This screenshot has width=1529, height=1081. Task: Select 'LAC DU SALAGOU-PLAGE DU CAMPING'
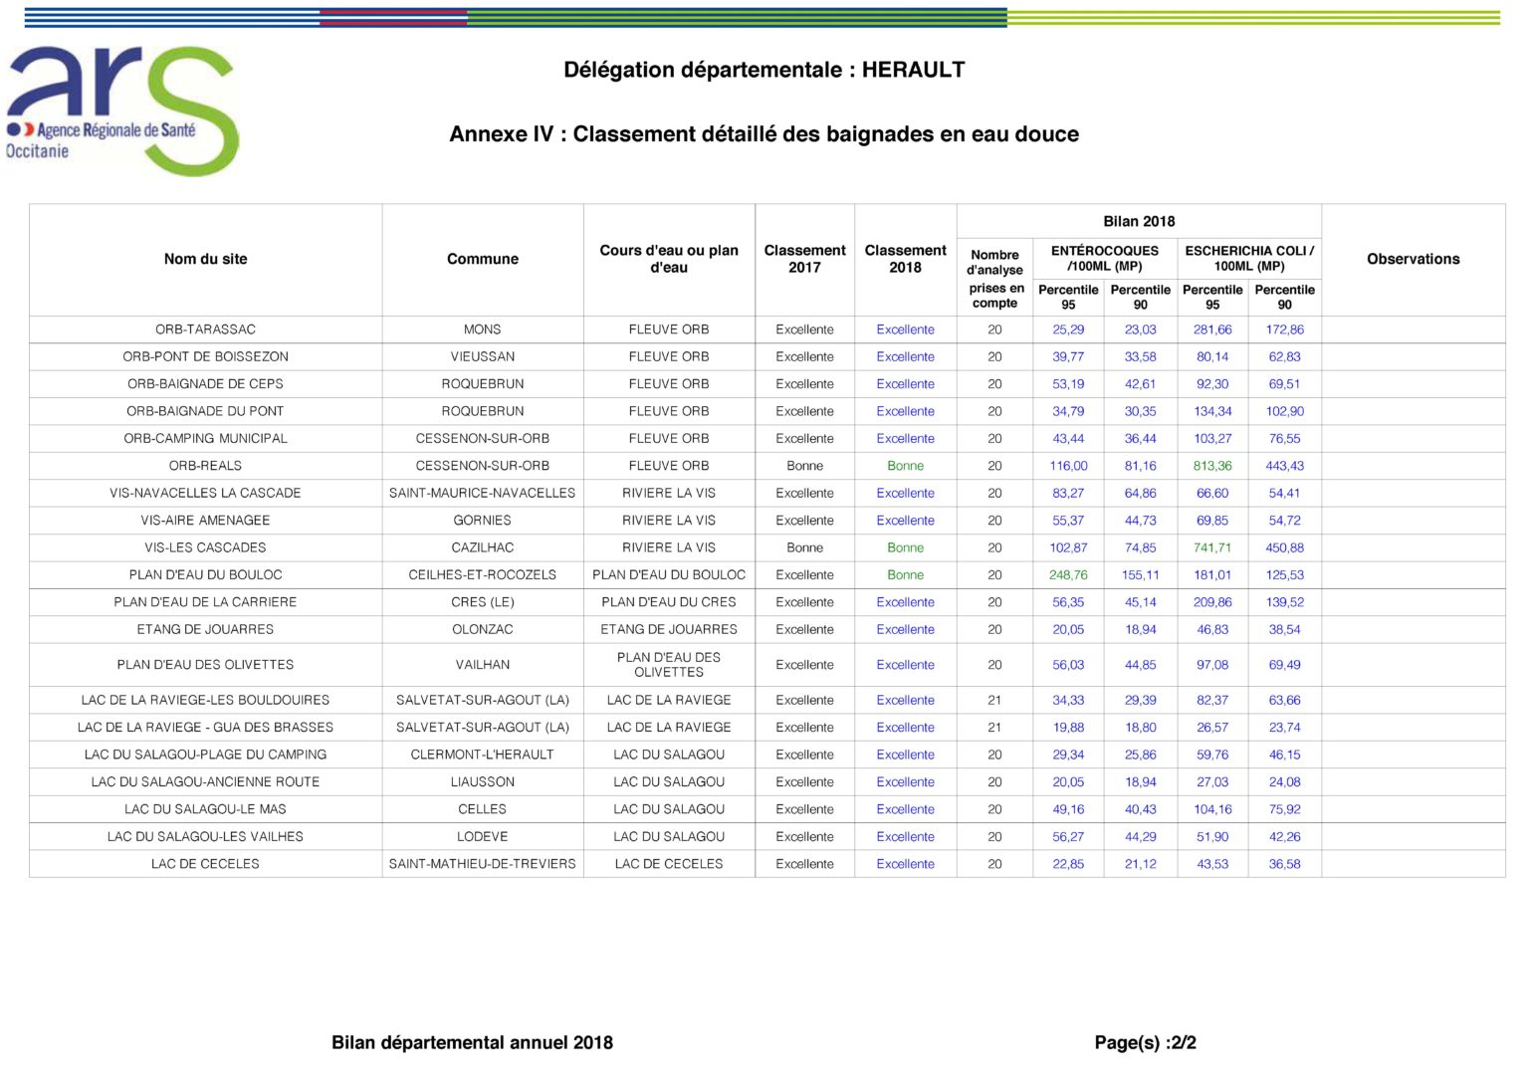point(206,755)
